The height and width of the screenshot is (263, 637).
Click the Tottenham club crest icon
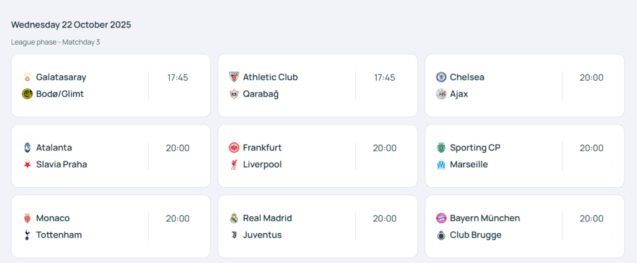[x=27, y=235]
